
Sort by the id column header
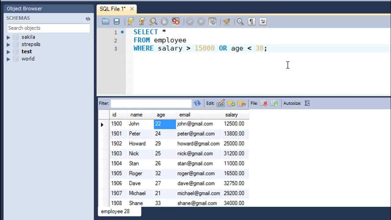[118, 115]
